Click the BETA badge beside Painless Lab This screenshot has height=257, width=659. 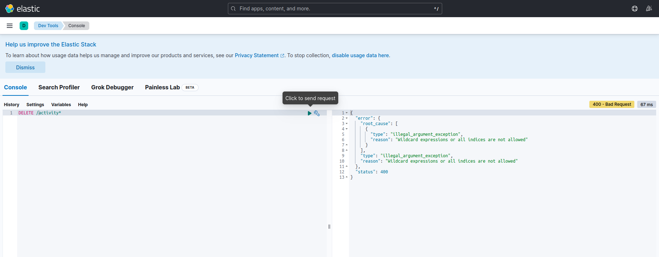pos(190,88)
